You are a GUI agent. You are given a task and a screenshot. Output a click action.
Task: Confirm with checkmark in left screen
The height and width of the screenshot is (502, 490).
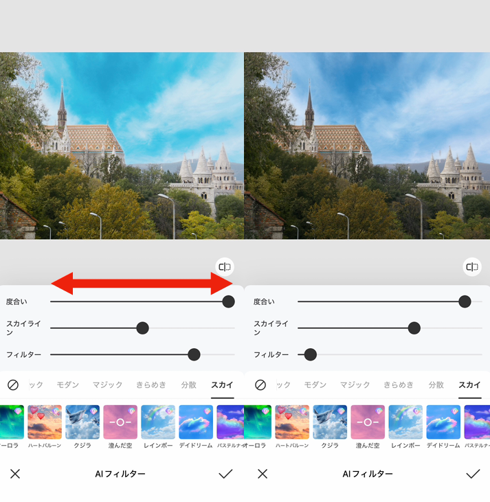(225, 474)
